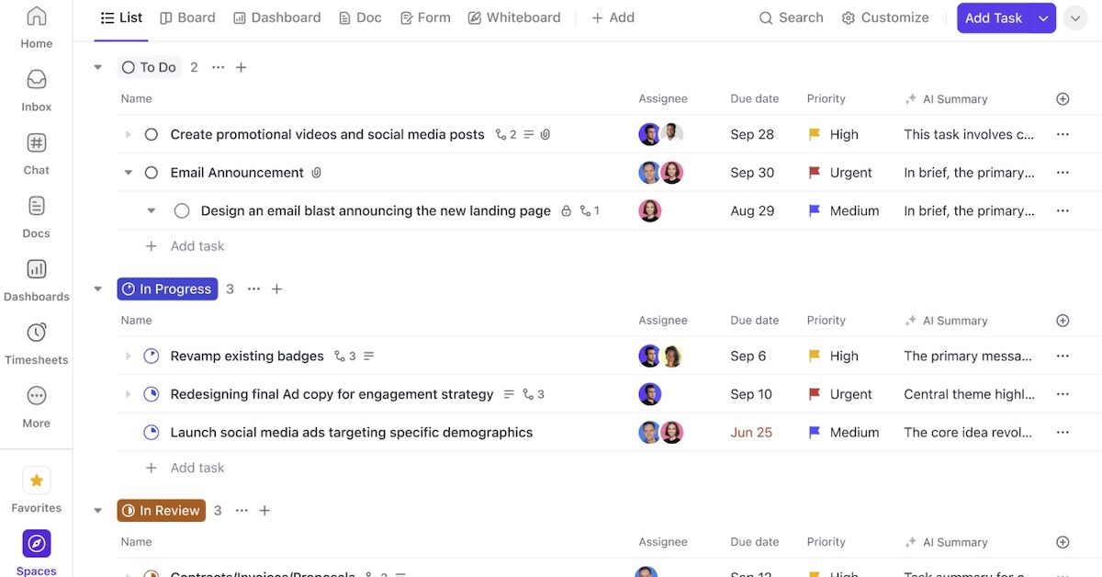Click Add to add a new view
The height and width of the screenshot is (577, 1102).
click(x=613, y=17)
